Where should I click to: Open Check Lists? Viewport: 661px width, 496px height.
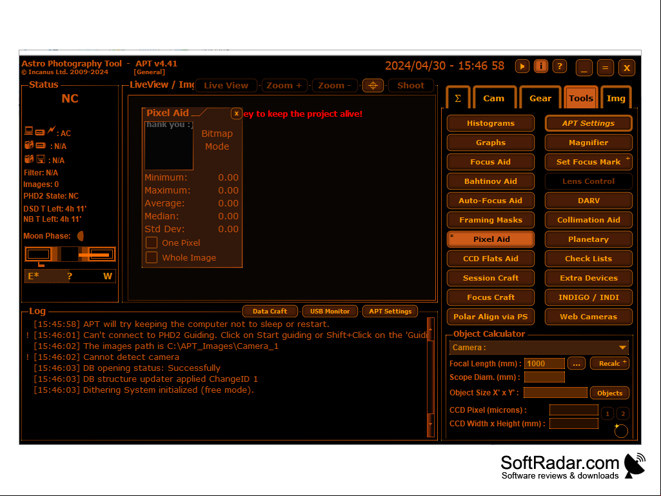589,259
